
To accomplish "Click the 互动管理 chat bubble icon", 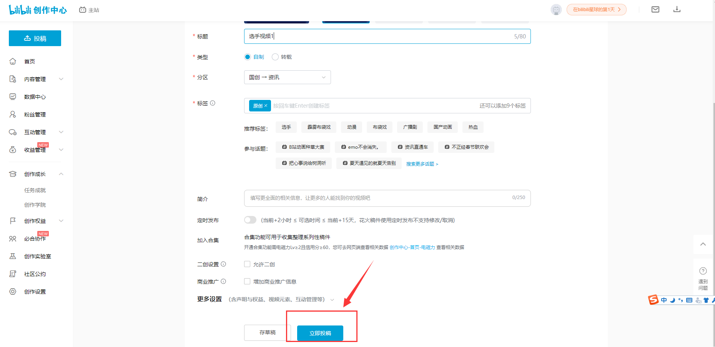I will click(x=13, y=132).
